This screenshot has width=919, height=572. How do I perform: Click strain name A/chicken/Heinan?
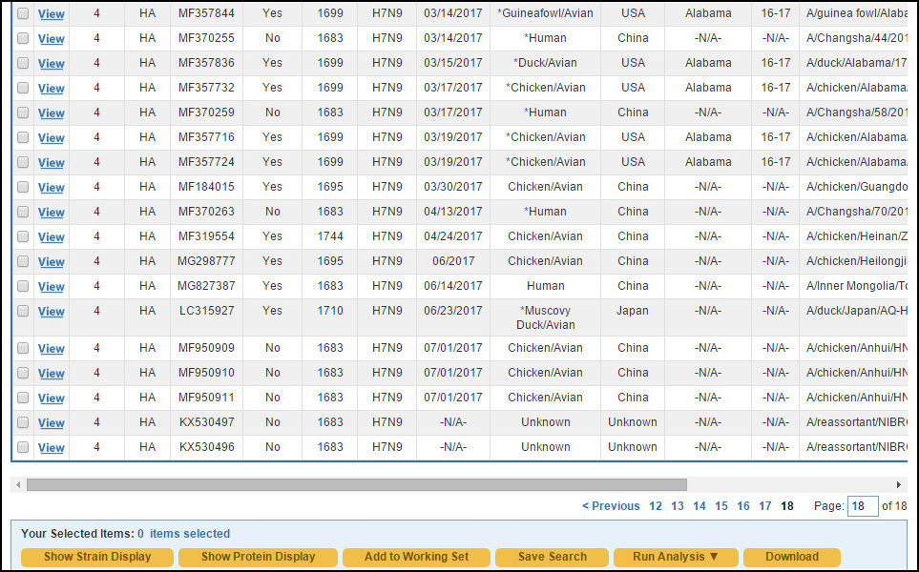[x=857, y=236]
